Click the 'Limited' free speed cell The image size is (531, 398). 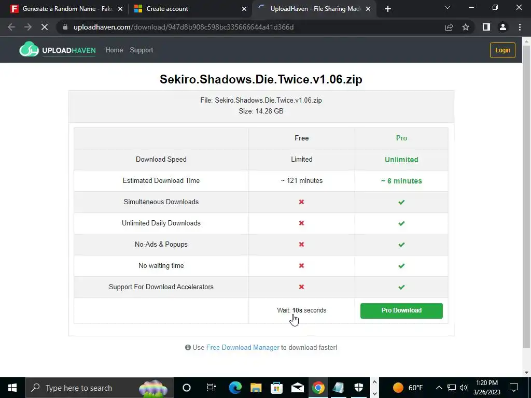coord(301,160)
